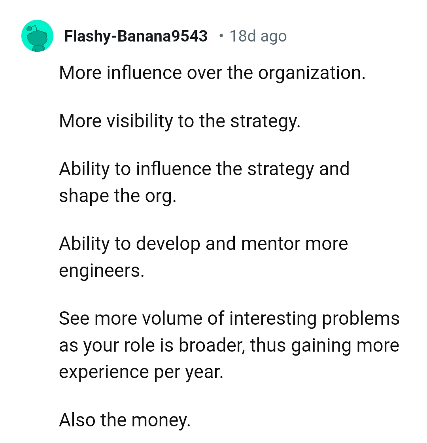Click the word engineers in the comment
Screen dimensions: 427x443
pos(101,270)
